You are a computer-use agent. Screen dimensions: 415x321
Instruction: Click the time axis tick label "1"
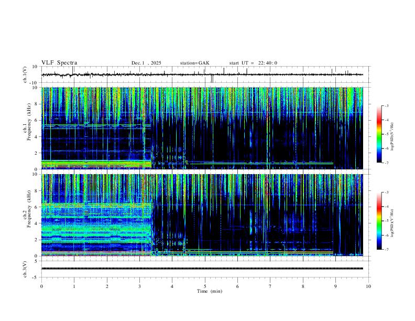pos(74,286)
